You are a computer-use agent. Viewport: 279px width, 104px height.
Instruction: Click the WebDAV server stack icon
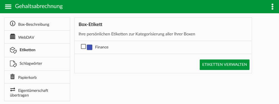(13, 37)
